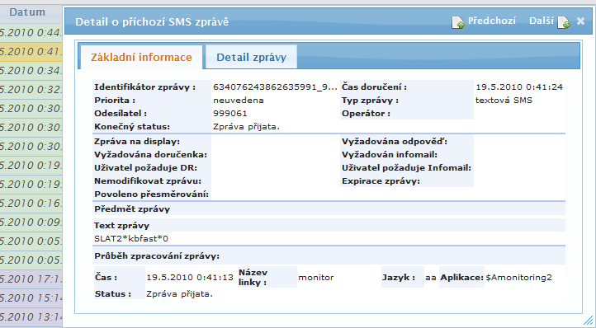
Task: Click the Datum column header
Action: point(27,12)
